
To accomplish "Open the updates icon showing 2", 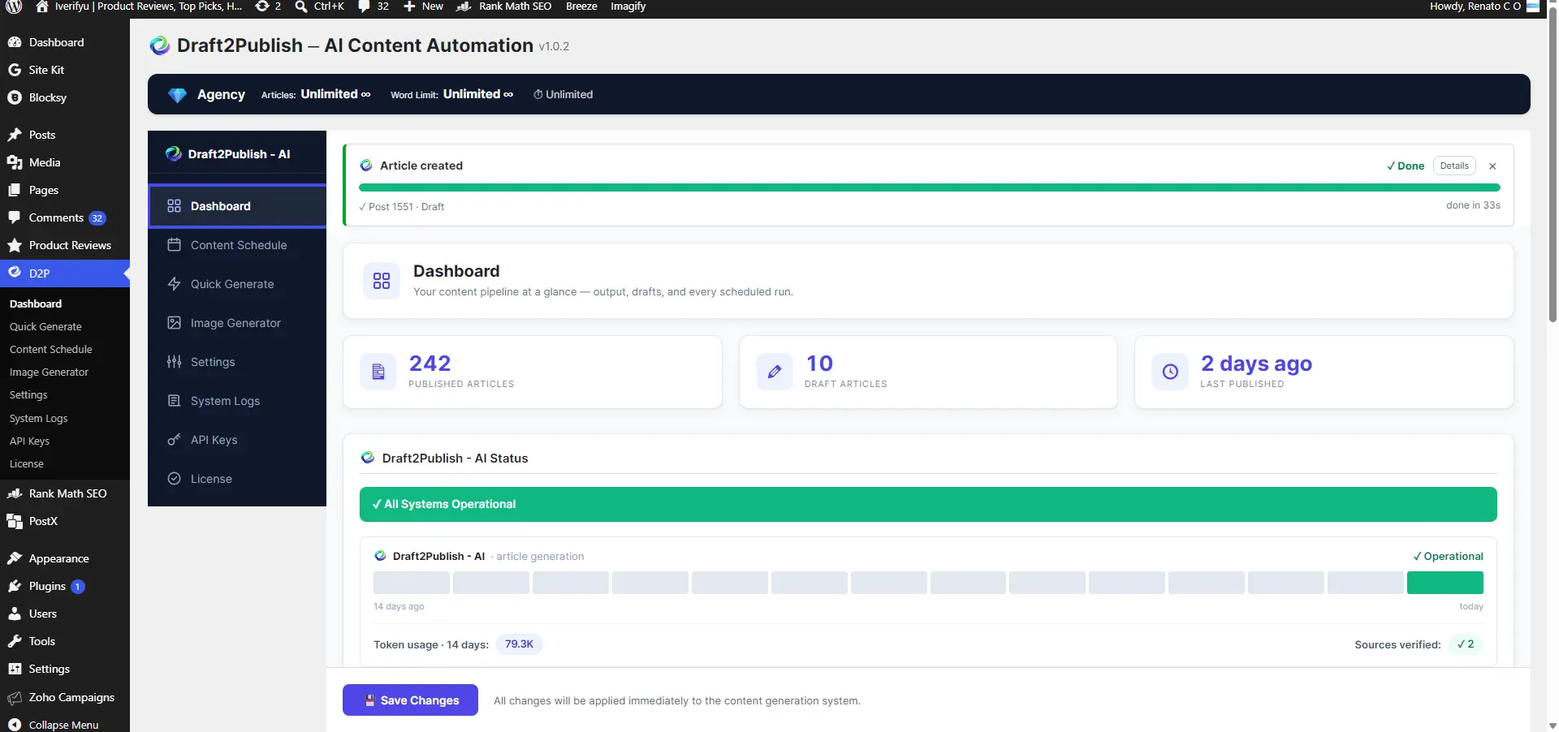I will (268, 6).
